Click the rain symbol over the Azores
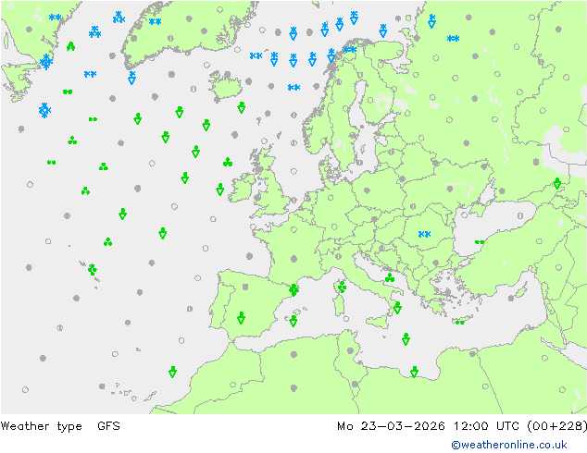Viewport: 587px width, 453px height. coord(92,269)
